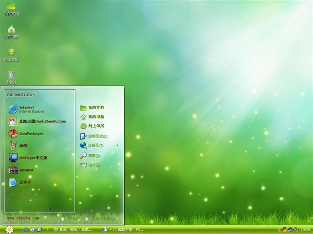
Task: Click the Administrator user name in the start menu
Action: pos(21,95)
